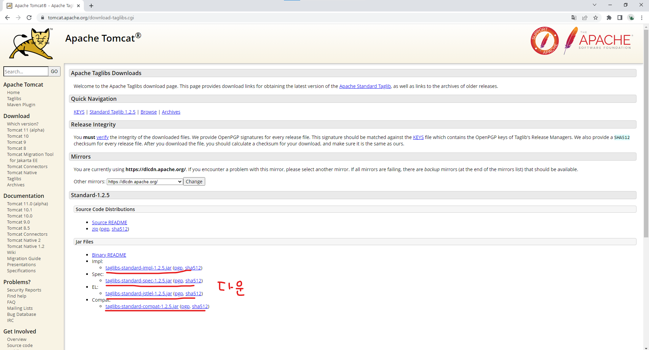Open sha512 for the impl jar
Viewport: 649px width, 350px height.
(x=193, y=268)
